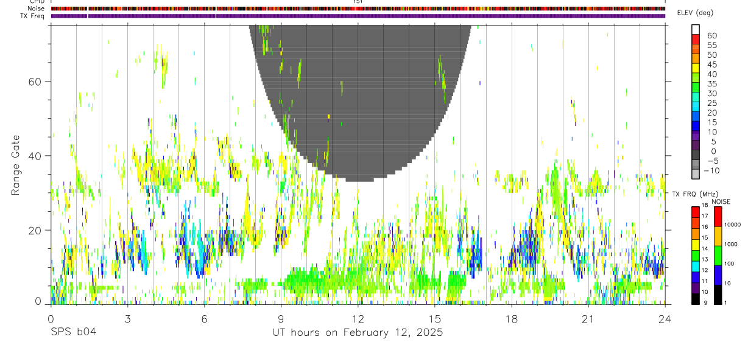Click the 'NOISE' legend title
This screenshot has height=345, width=748.
click(721, 201)
